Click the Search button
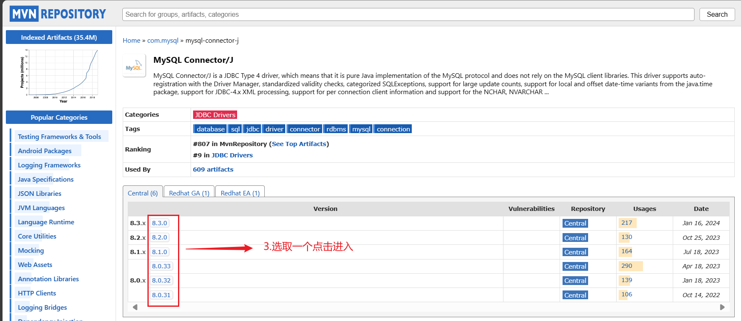 pyautogui.click(x=717, y=14)
